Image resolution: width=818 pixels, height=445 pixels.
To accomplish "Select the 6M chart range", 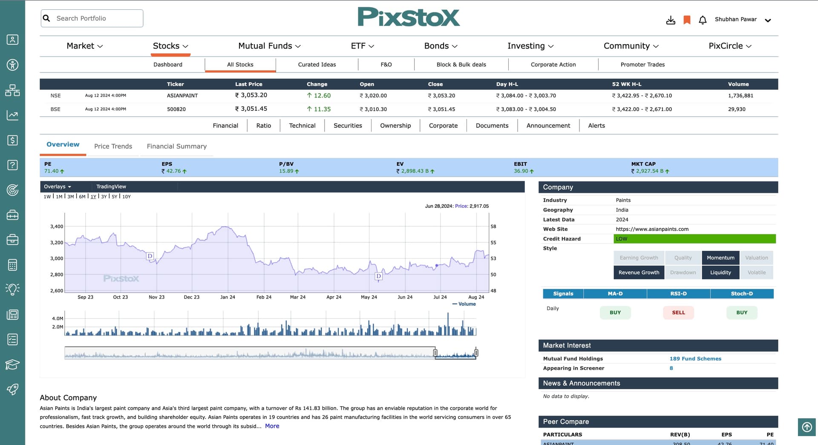I will 82,197.
